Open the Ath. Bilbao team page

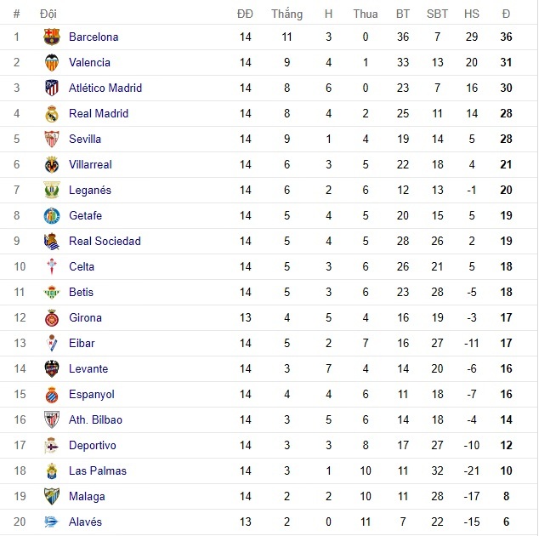coord(95,420)
